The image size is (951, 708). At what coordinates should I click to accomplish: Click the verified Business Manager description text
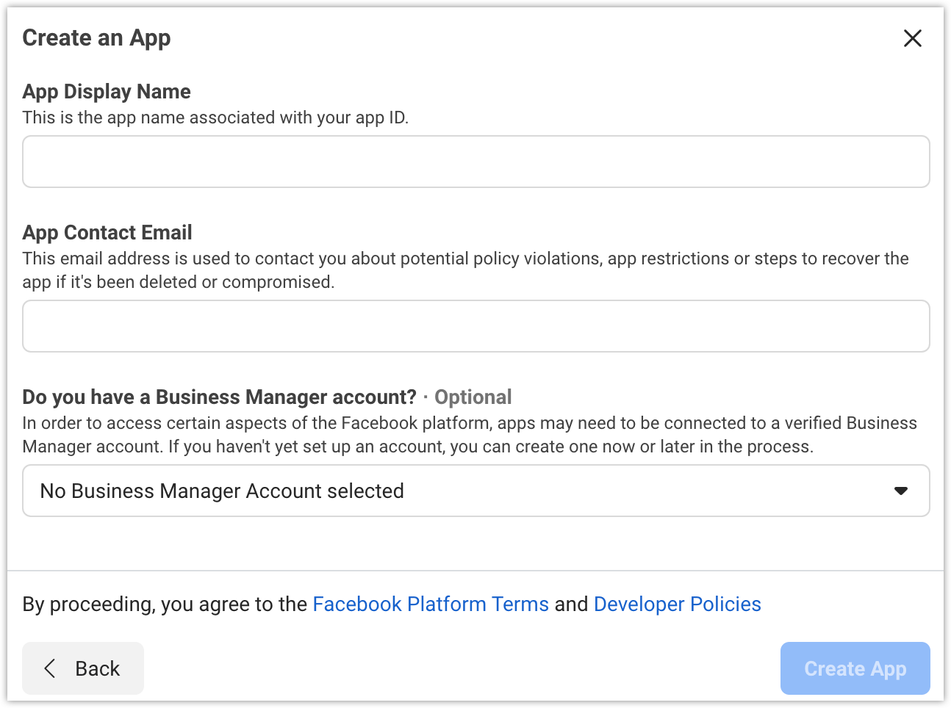[469, 434]
